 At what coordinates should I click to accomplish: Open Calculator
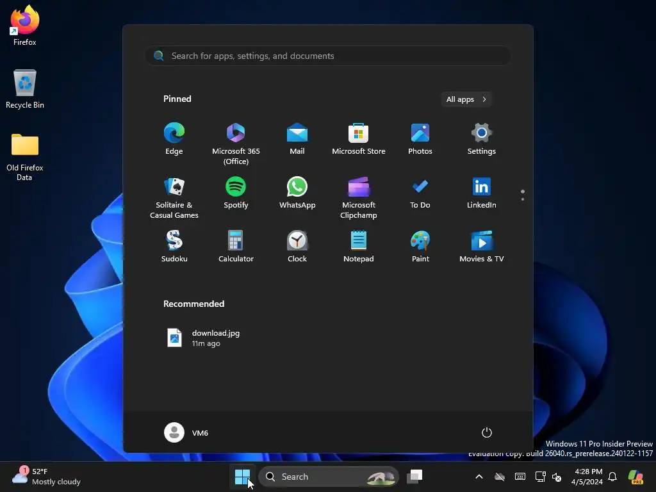(x=236, y=247)
